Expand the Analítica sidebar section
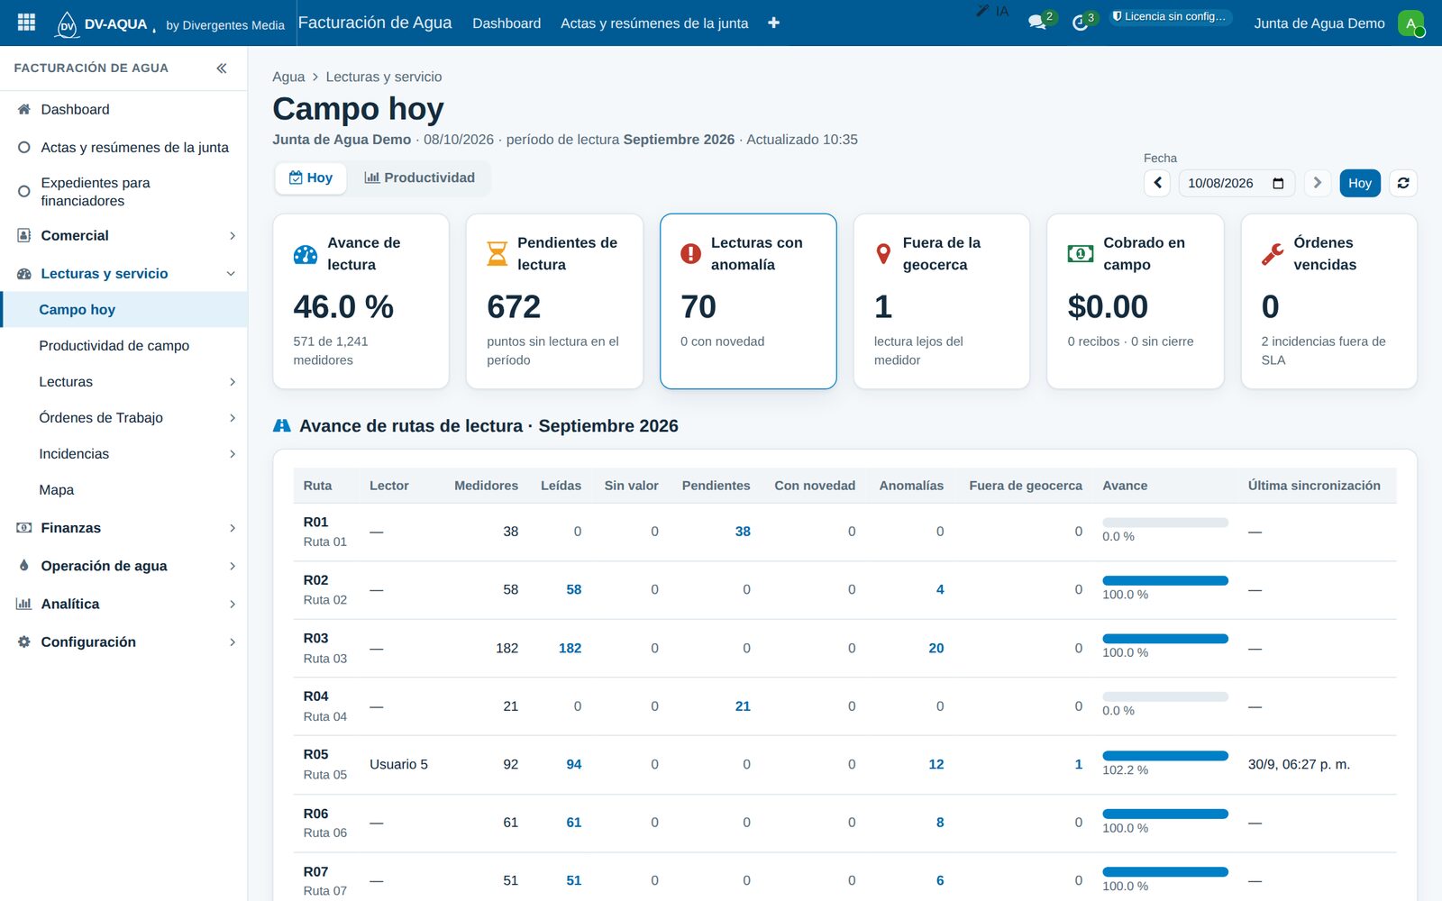The height and width of the screenshot is (901, 1442). [x=123, y=604]
